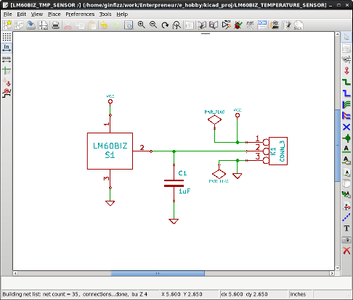
Task: Open the Place menu
Action: [54, 14]
